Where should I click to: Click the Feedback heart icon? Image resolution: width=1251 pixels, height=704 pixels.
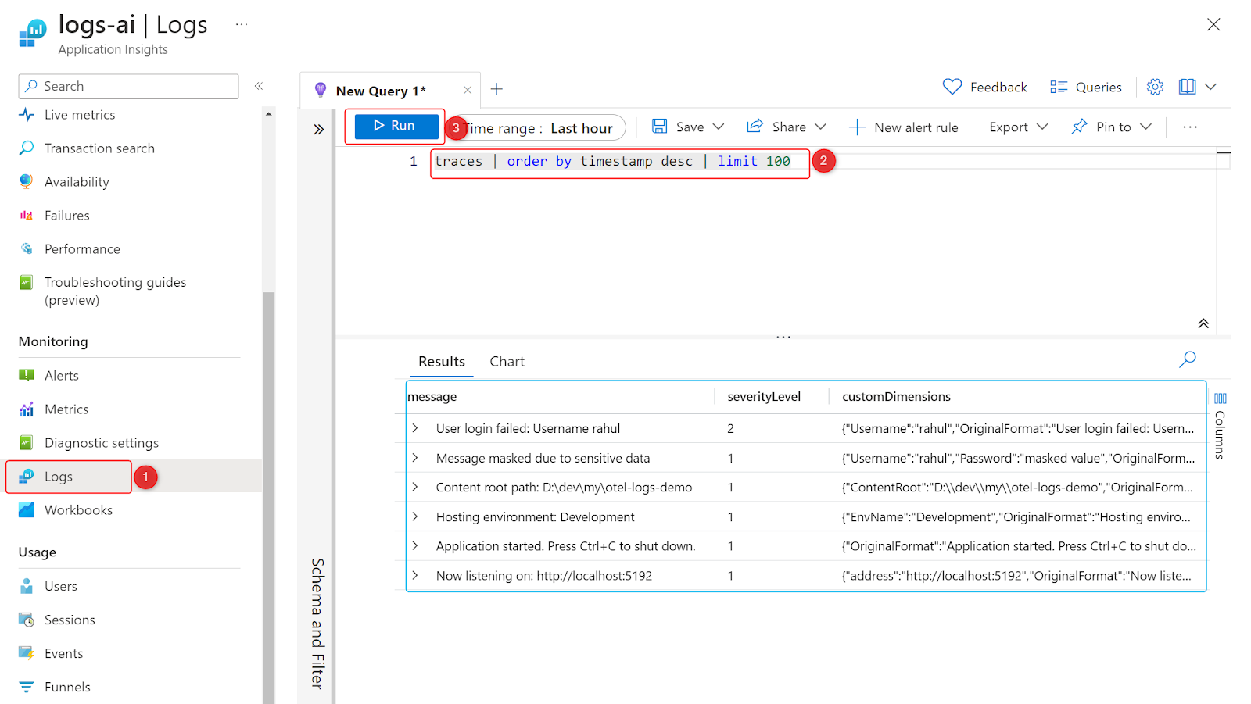pos(952,87)
